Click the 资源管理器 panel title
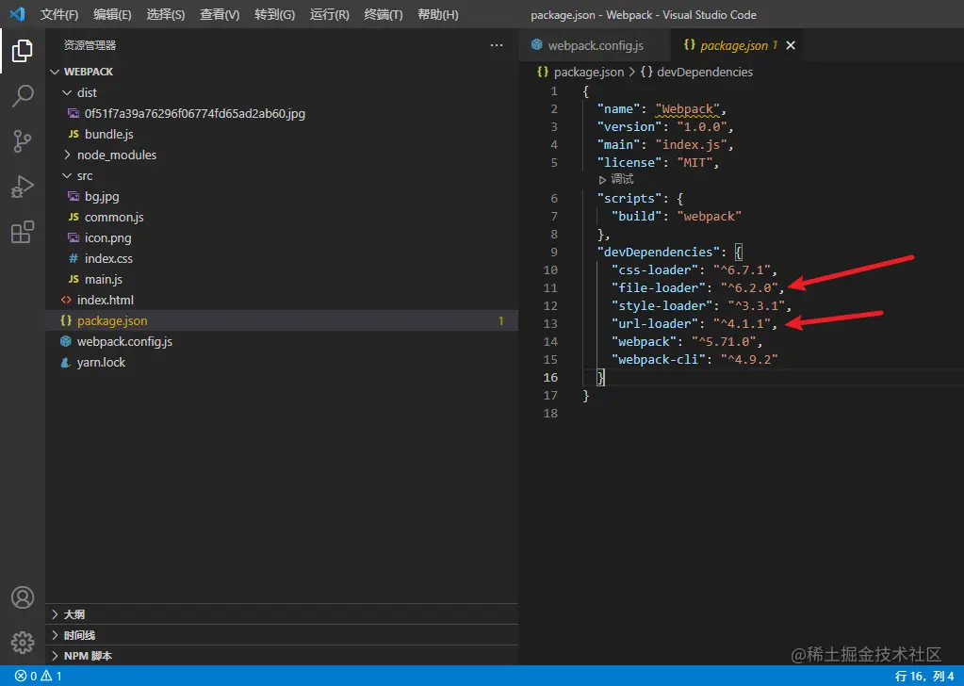Viewport: 964px width, 686px height. 90,45
